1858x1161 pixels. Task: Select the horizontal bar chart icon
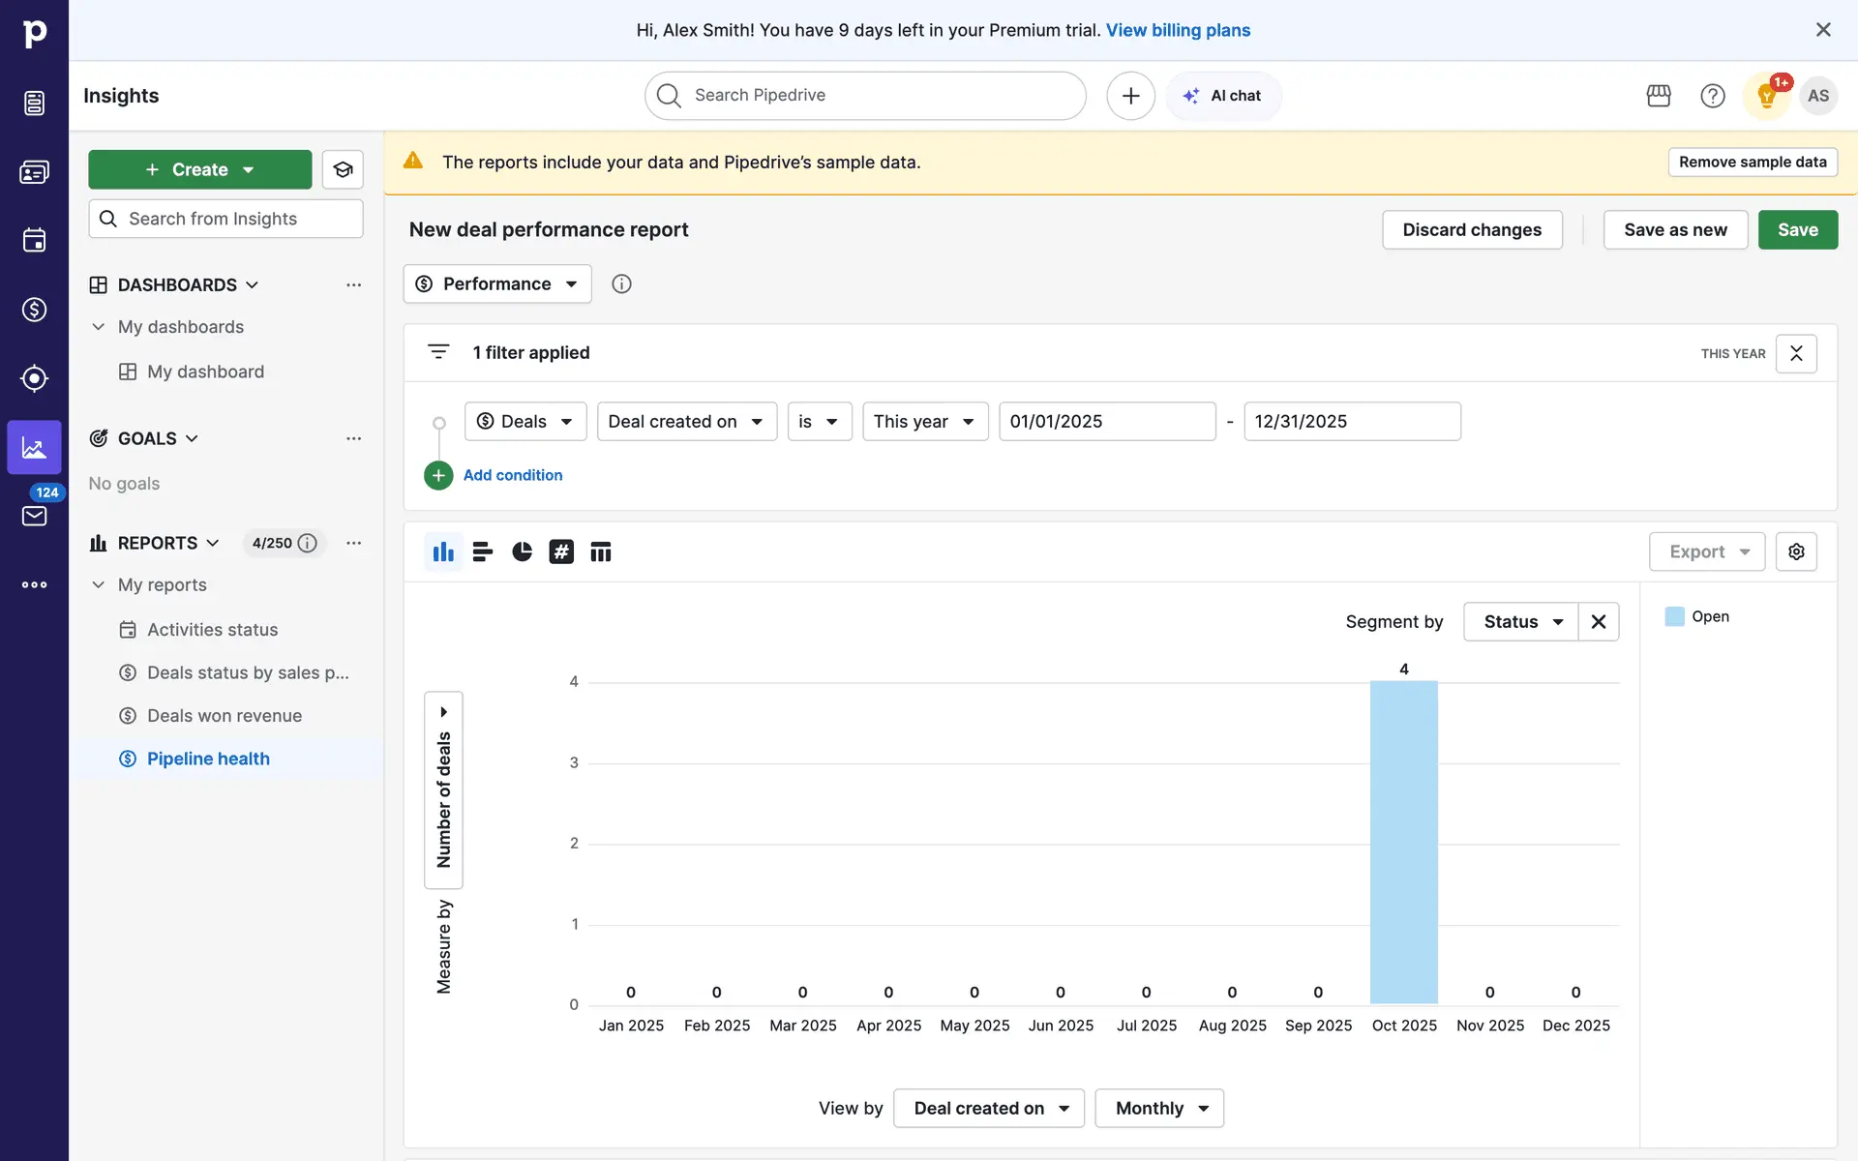(x=482, y=551)
